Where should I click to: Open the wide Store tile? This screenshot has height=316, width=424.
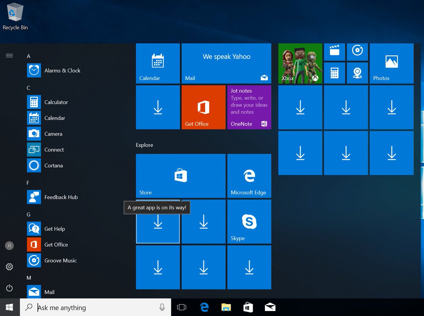181,176
